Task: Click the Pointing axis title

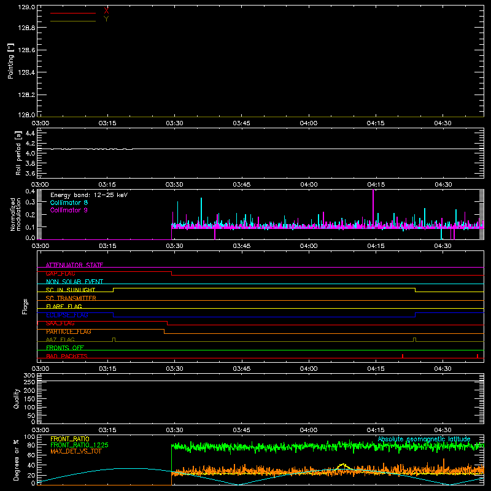Action: [10, 61]
